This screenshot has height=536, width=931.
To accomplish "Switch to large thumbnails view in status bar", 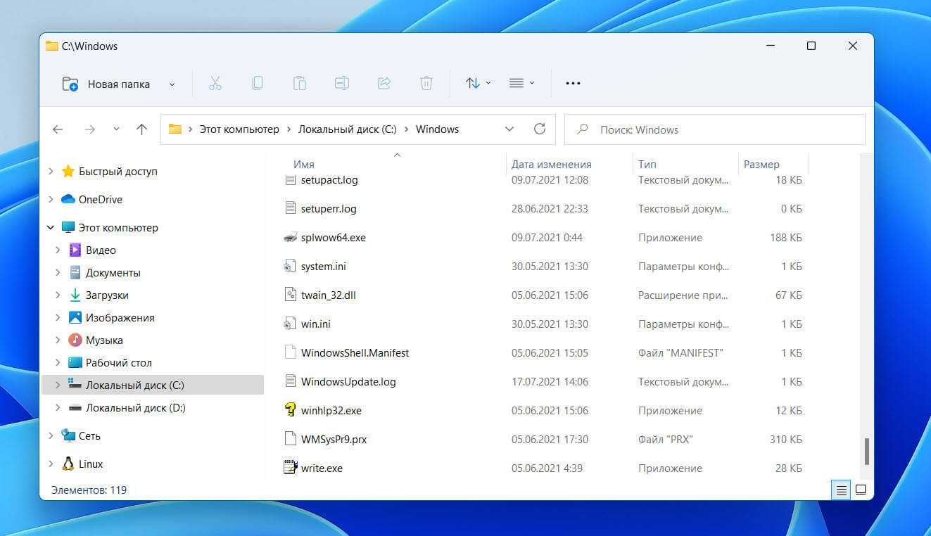I will click(x=860, y=490).
